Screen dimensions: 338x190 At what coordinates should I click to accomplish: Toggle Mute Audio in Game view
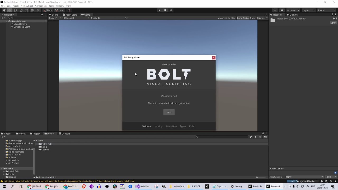pyautogui.click(x=243, y=18)
